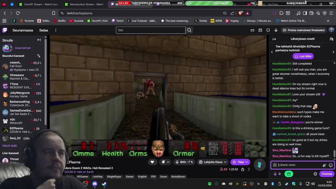336x189 pixels.
Task: Click chat scrollbar thumb
Action: pos(334,153)
